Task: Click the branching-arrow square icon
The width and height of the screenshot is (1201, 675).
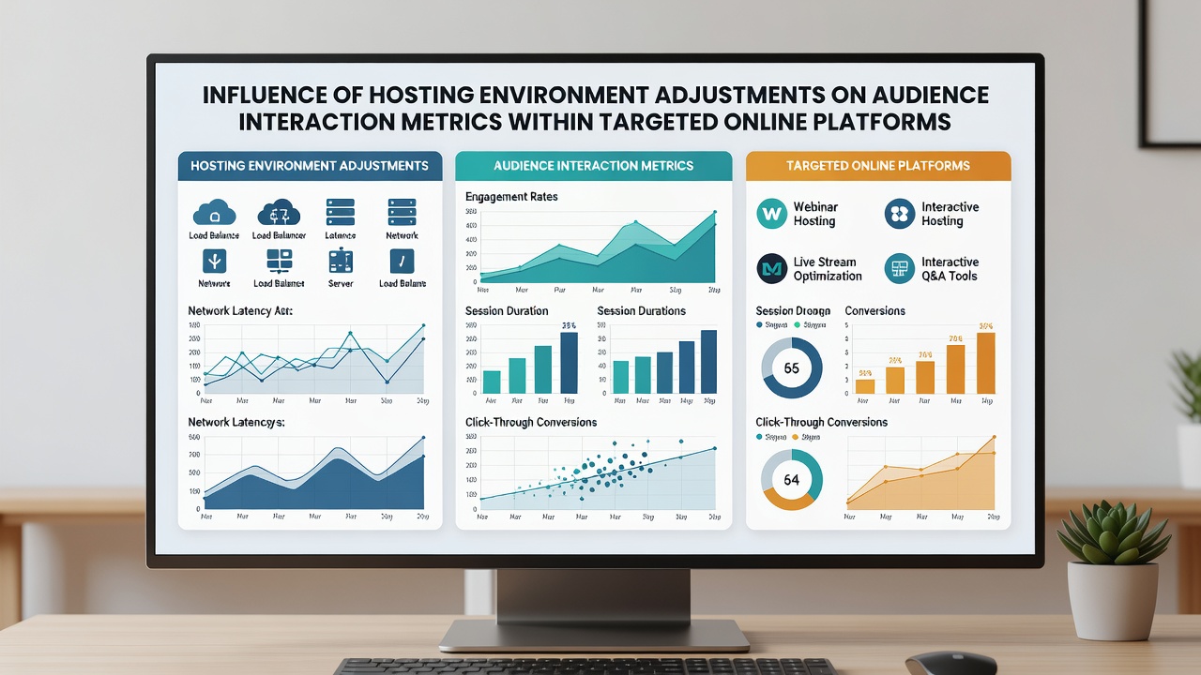Action: tap(214, 261)
